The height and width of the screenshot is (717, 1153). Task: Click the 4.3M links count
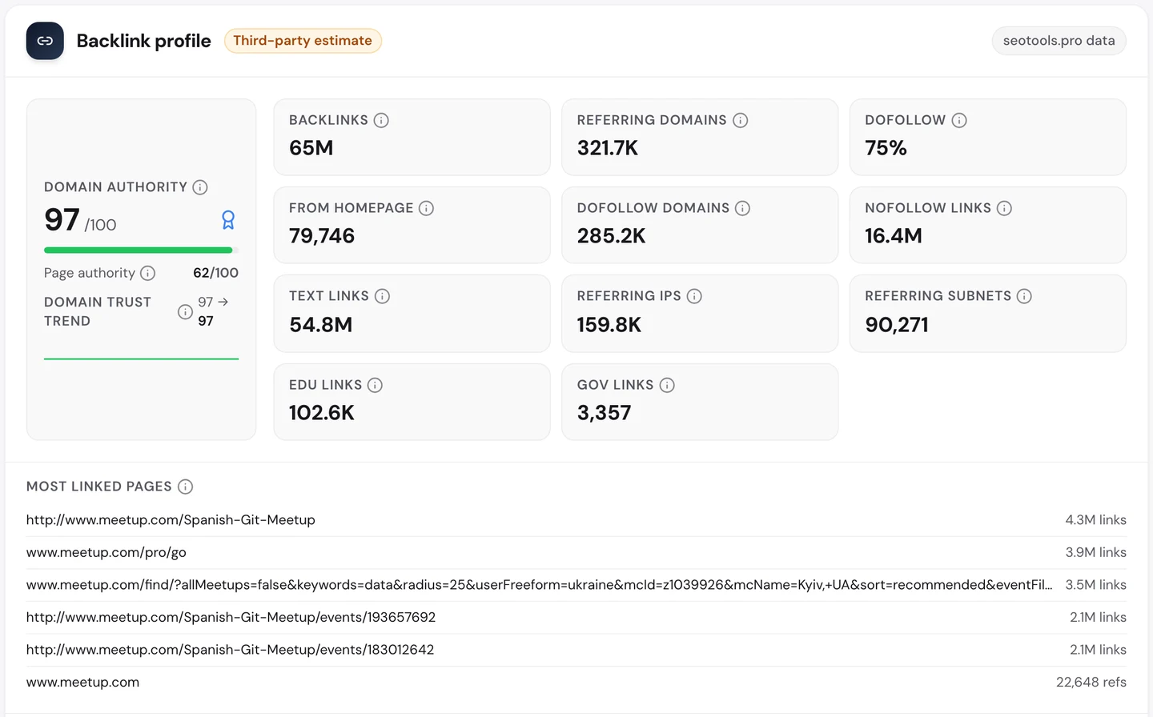coord(1095,520)
